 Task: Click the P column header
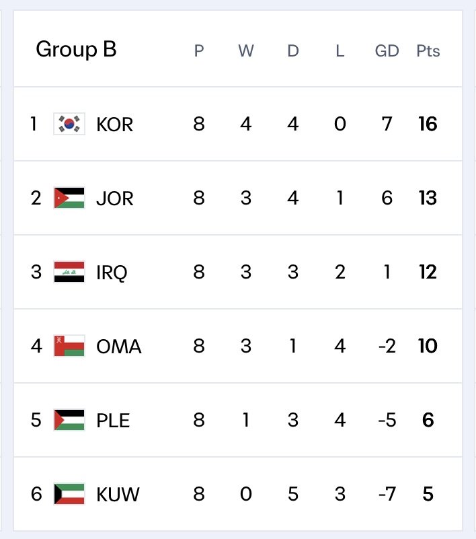(199, 51)
